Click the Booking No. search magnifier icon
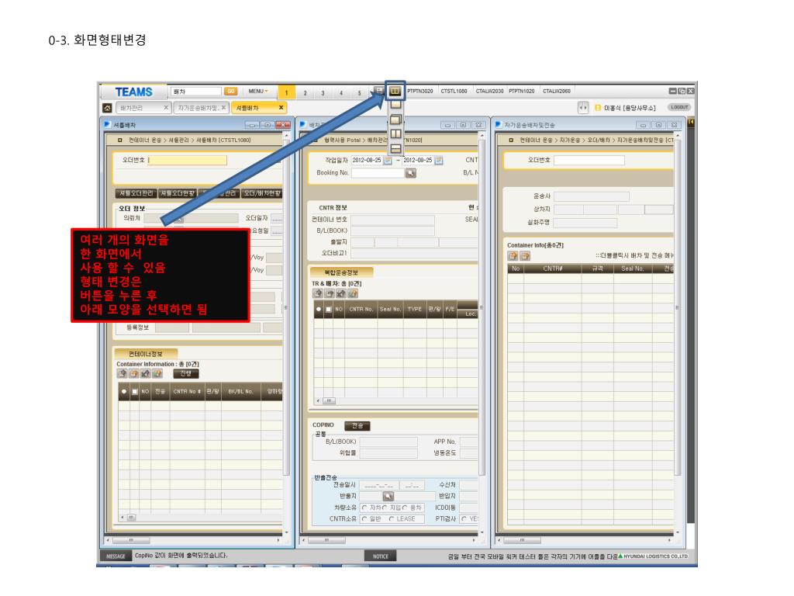This screenshot has height=596, width=794. click(x=411, y=173)
